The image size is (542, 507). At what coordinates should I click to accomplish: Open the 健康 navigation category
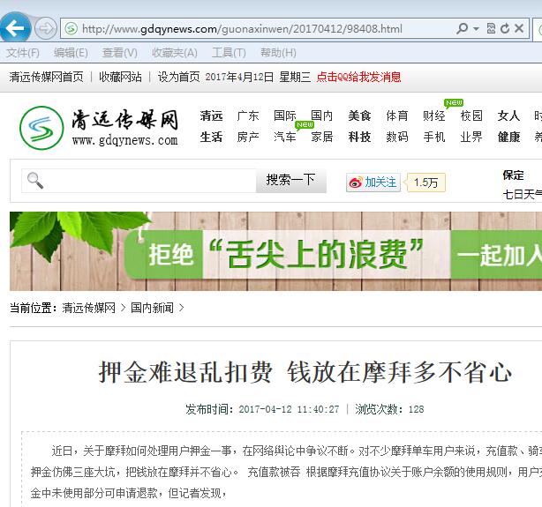pyautogui.click(x=508, y=138)
